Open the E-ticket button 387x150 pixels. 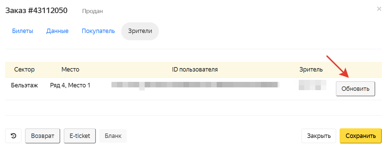pos(80,136)
